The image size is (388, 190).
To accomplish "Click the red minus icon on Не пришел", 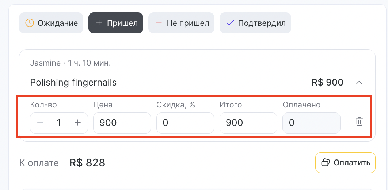I will pyautogui.click(x=159, y=23).
